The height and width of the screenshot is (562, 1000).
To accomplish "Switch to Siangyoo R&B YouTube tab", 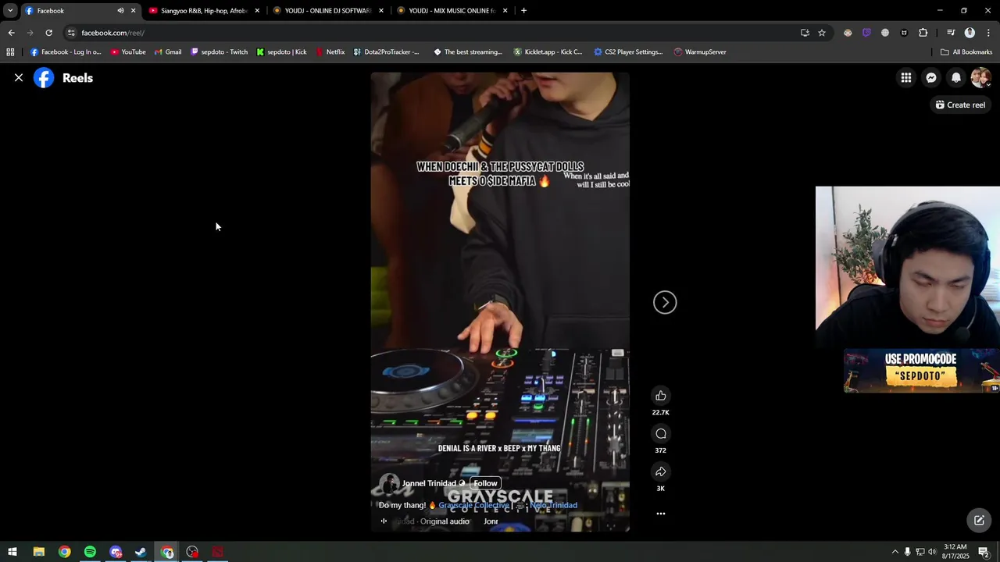I will [x=205, y=11].
